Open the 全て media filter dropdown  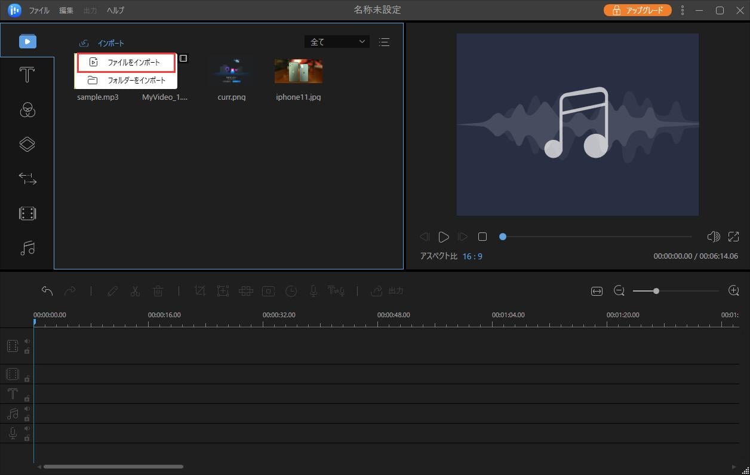(x=337, y=42)
